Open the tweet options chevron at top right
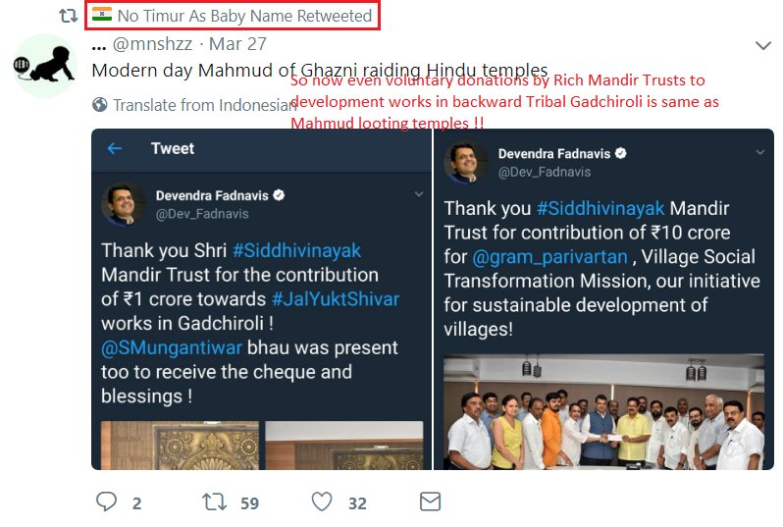The image size is (783, 527). pyautogui.click(x=763, y=46)
